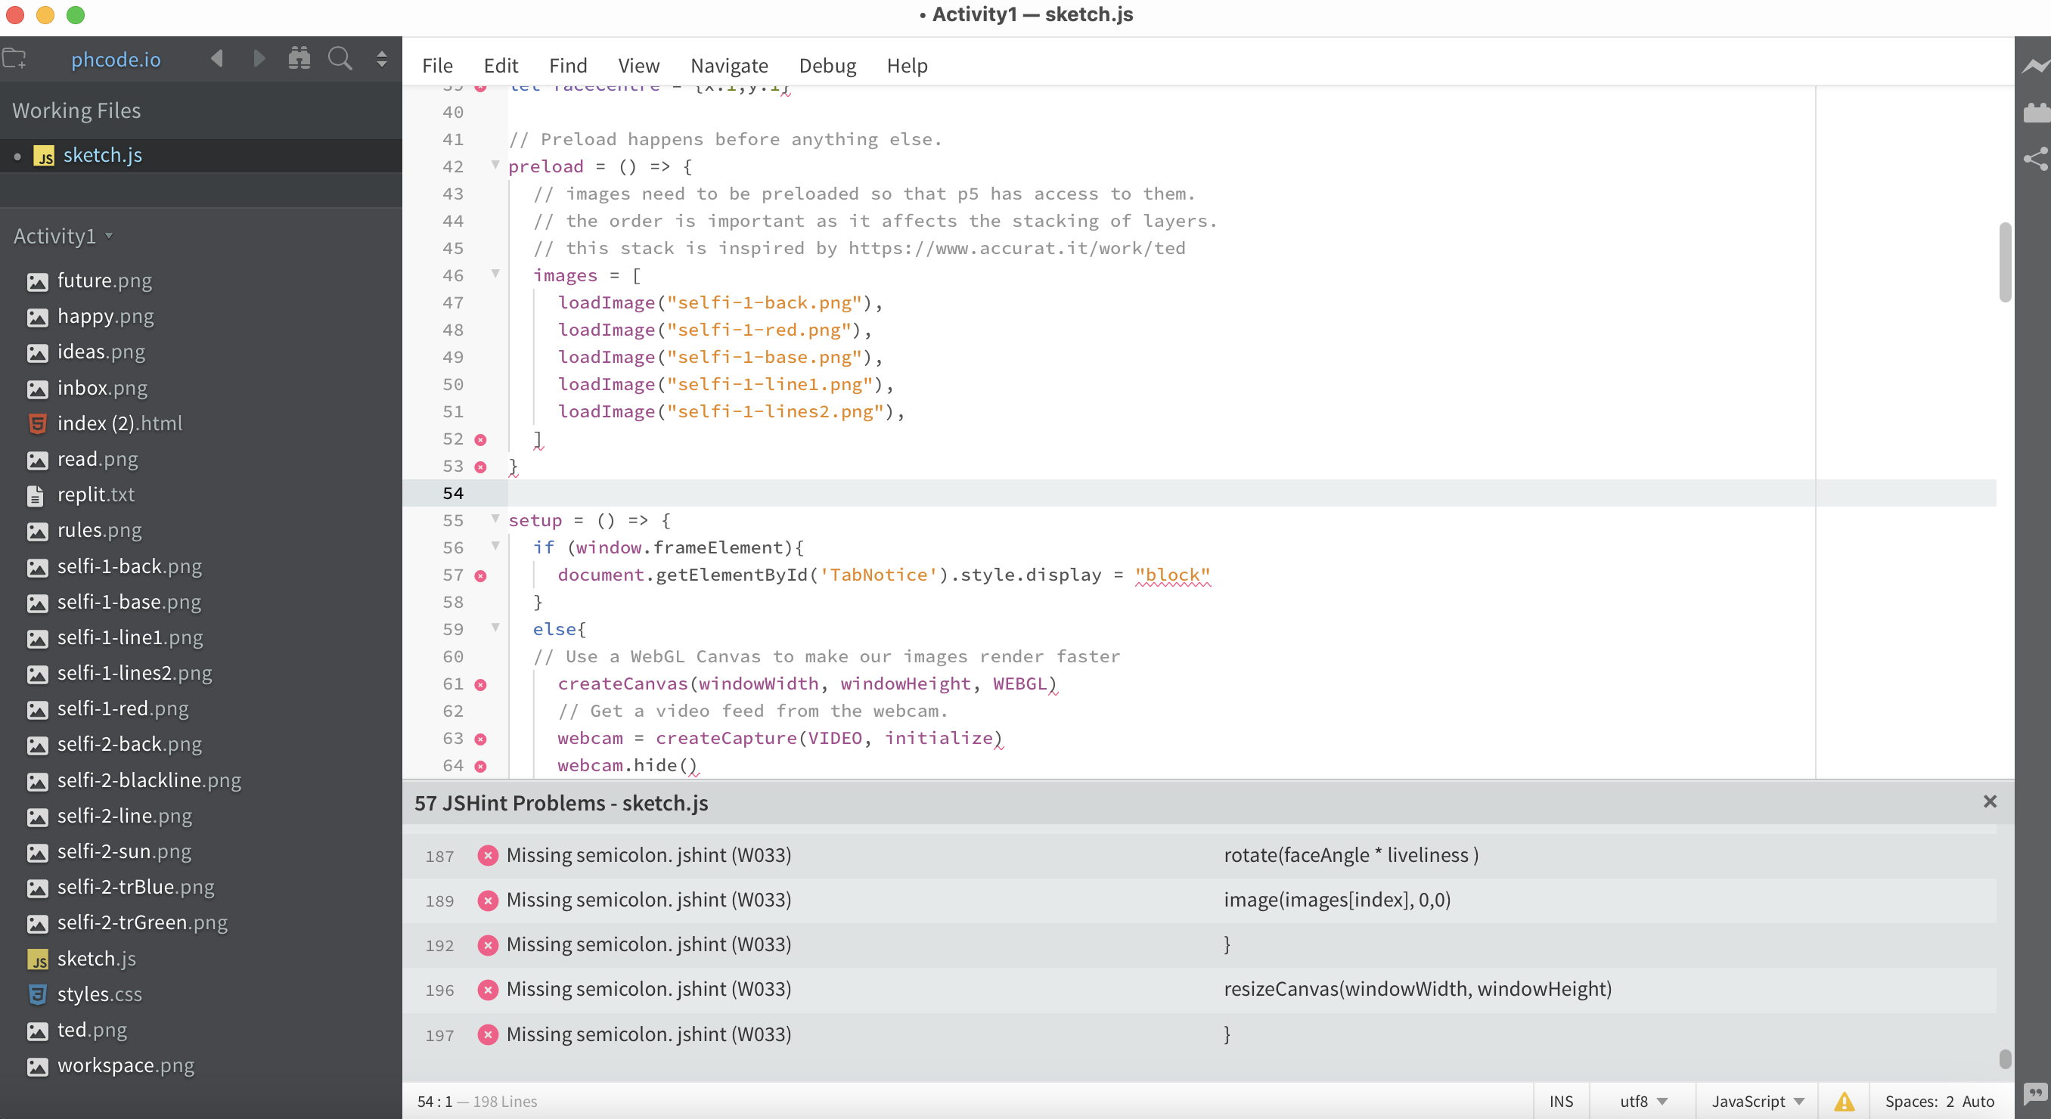Click the lint warning triangle in status bar

[x=1845, y=1101]
